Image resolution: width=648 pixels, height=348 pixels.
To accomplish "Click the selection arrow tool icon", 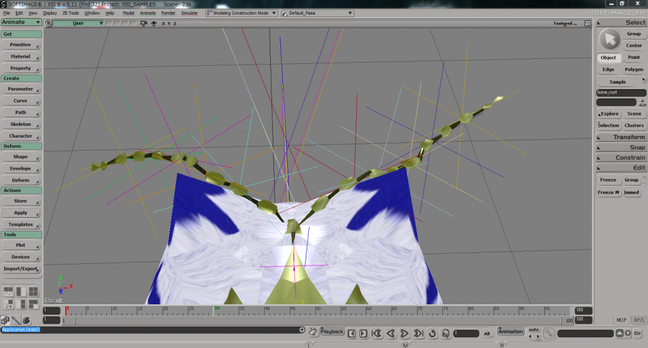I will pyautogui.click(x=610, y=39).
